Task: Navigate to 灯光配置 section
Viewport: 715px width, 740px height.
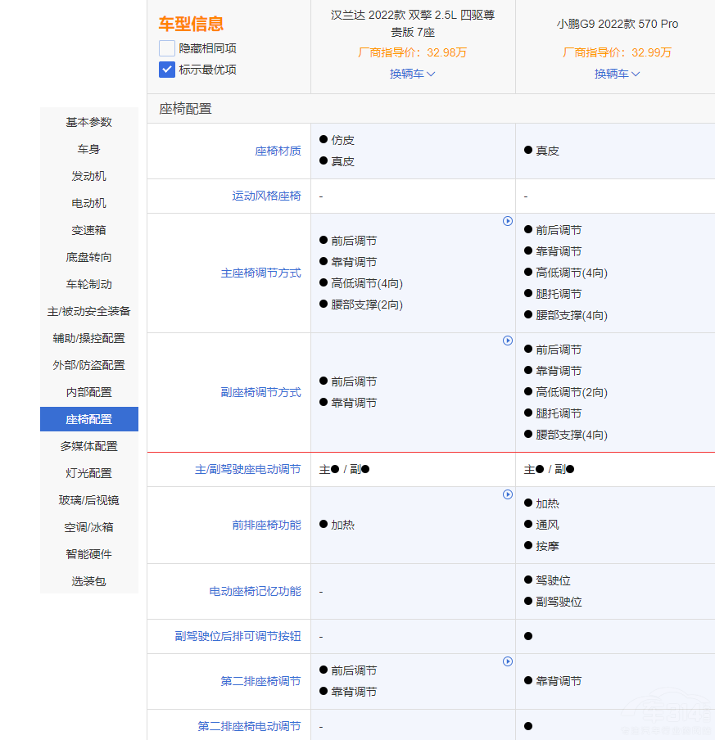Action: pyautogui.click(x=88, y=473)
